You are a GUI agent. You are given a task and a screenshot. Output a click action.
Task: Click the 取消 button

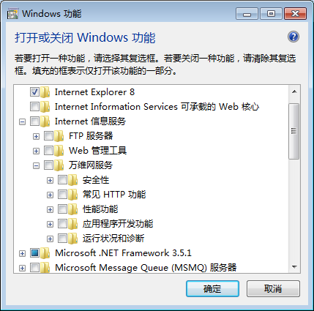click(x=273, y=288)
